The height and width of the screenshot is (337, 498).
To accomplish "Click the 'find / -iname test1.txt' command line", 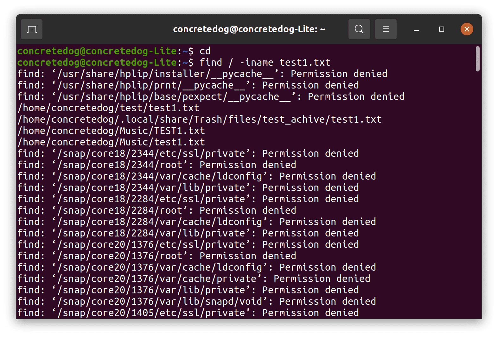I will pyautogui.click(x=174, y=62).
